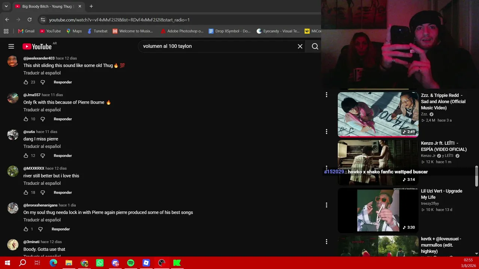Open the tab search dropdown chevron
This screenshot has width=479, height=269.
[6, 6]
